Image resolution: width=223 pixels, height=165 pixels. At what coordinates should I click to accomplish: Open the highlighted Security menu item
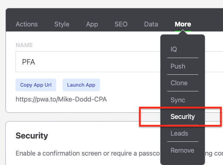click(183, 117)
